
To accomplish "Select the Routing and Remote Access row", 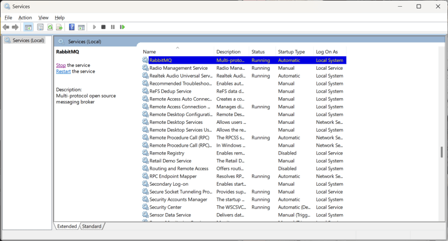I will point(244,168).
